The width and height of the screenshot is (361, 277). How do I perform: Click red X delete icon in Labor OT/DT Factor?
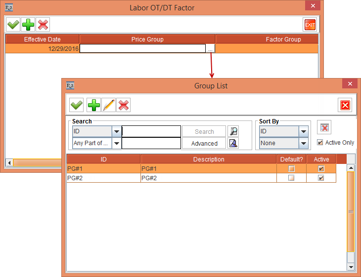pos(44,25)
